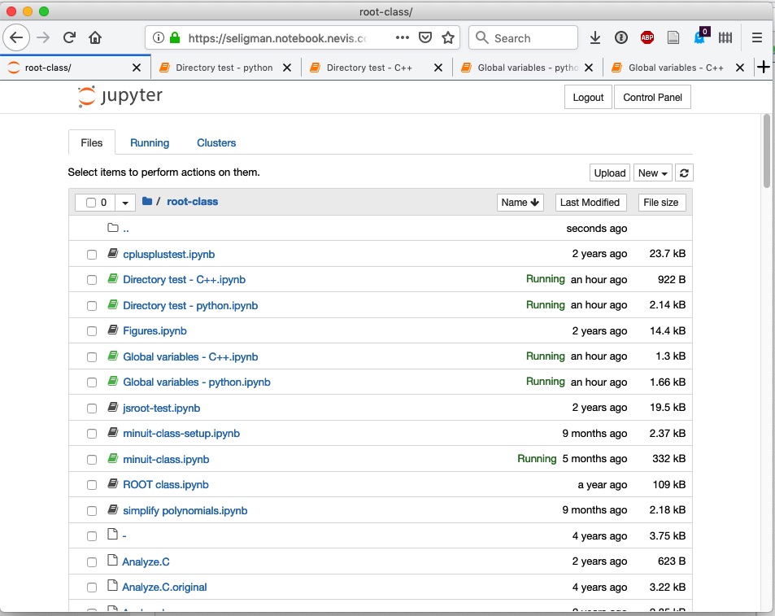This screenshot has height=616, width=775.
Task: Click the Adblock Plus extension icon
Action: (x=647, y=37)
